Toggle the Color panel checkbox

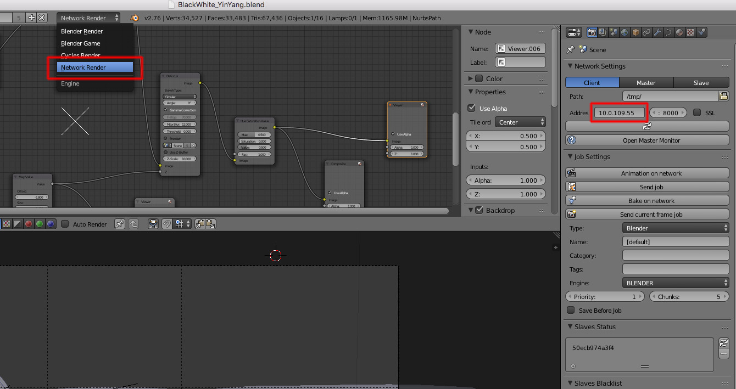click(x=479, y=78)
